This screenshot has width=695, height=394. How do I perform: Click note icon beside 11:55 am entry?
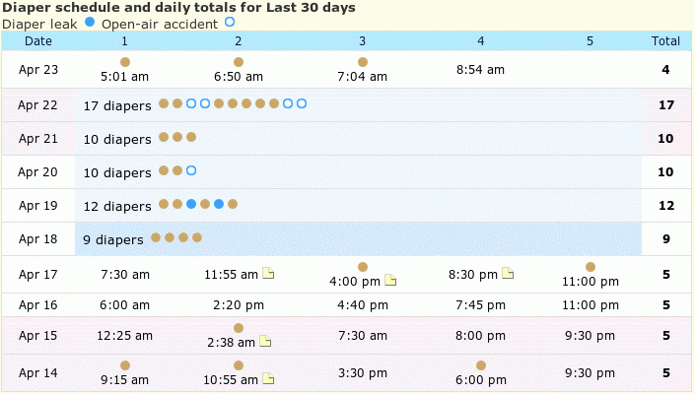pyautogui.click(x=266, y=274)
